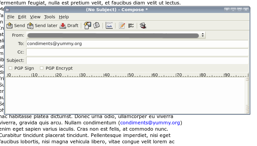Click the message body scrollbar down arrow
Viewport: 257px width, 146px height.
pyautogui.click(x=247, y=111)
